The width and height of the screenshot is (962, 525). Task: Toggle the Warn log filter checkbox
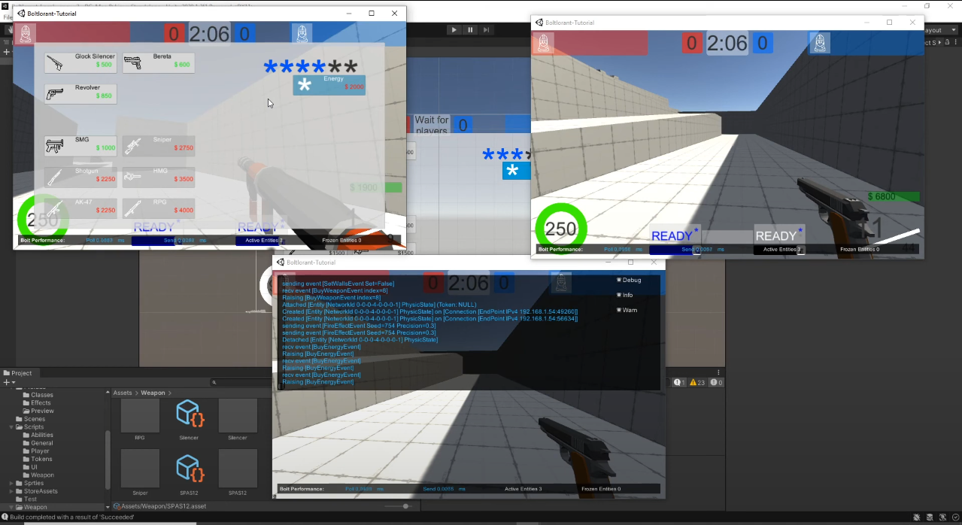619,310
